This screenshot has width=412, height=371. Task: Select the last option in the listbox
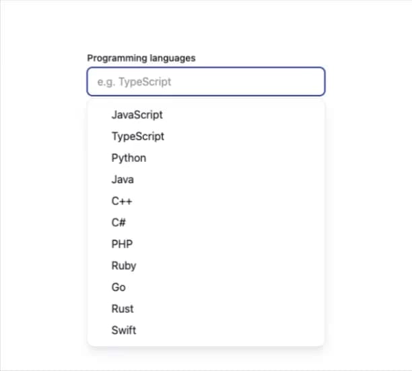(206, 330)
